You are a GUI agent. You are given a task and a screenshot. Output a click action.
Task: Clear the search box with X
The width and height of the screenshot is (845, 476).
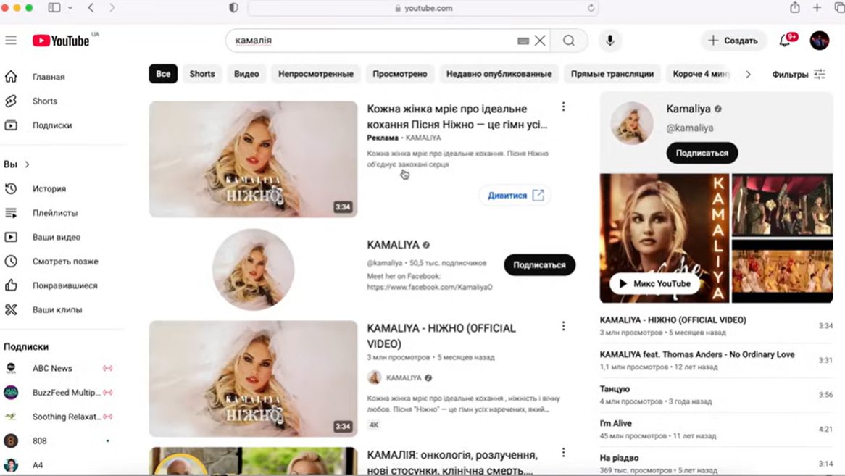pos(540,41)
